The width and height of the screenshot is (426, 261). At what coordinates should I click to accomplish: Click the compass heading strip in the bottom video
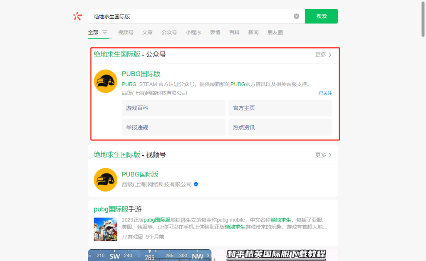(x=150, y=256)
